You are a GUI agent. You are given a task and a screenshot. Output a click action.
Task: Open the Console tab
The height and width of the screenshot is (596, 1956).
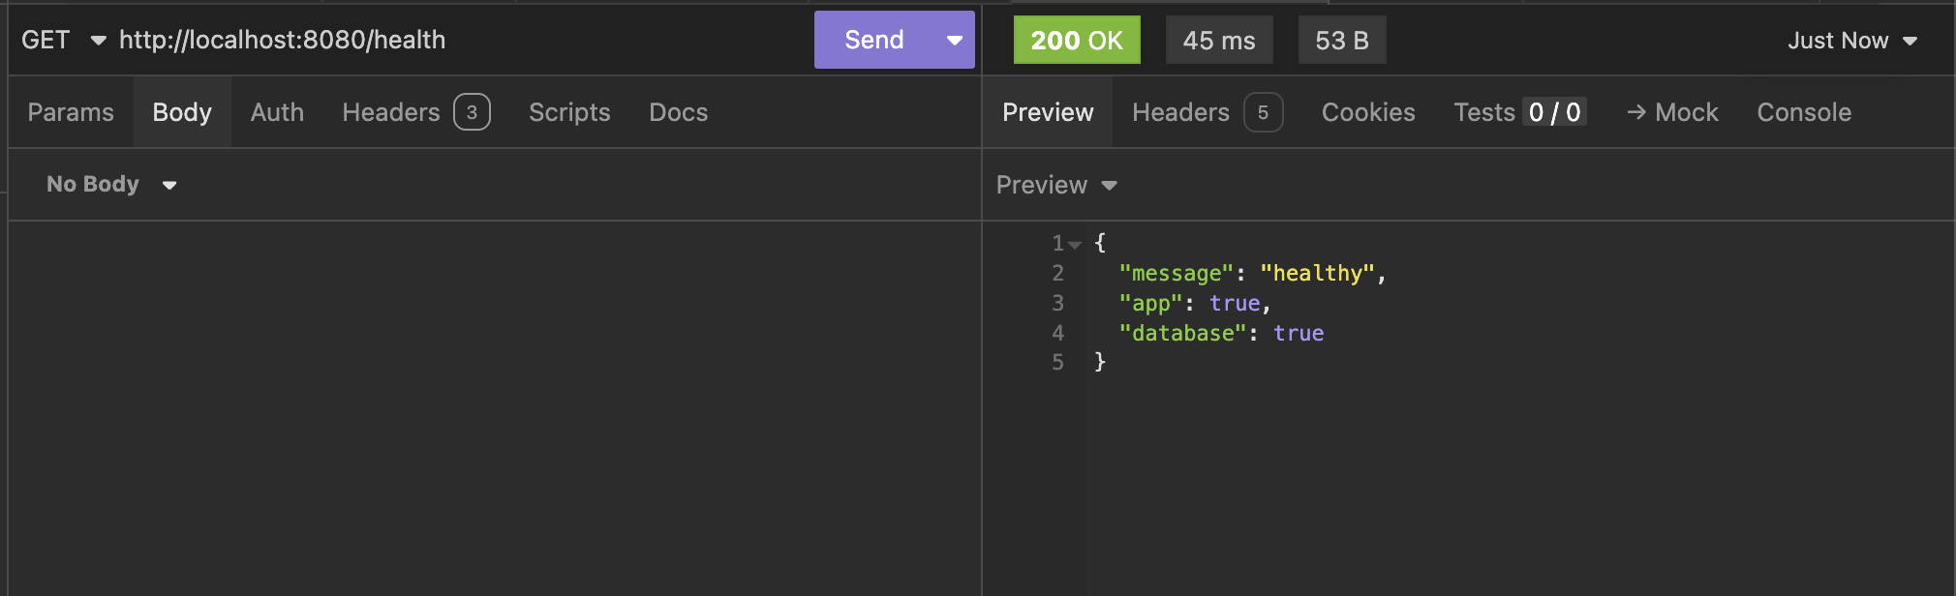click(x=1804, y=112)
